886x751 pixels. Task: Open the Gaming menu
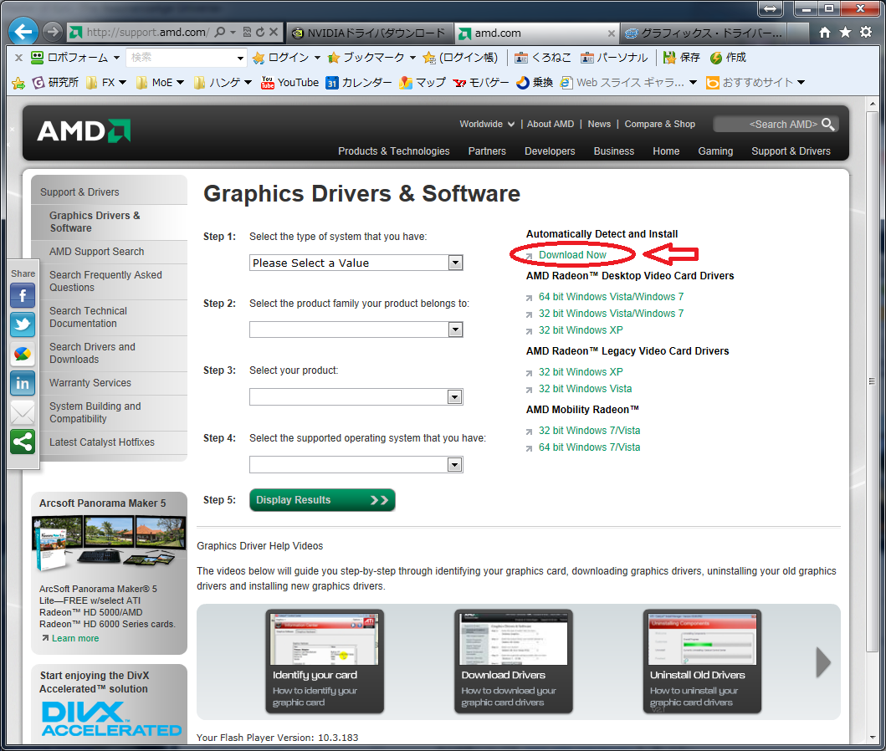pyautogui.click(x=715, y=151)
